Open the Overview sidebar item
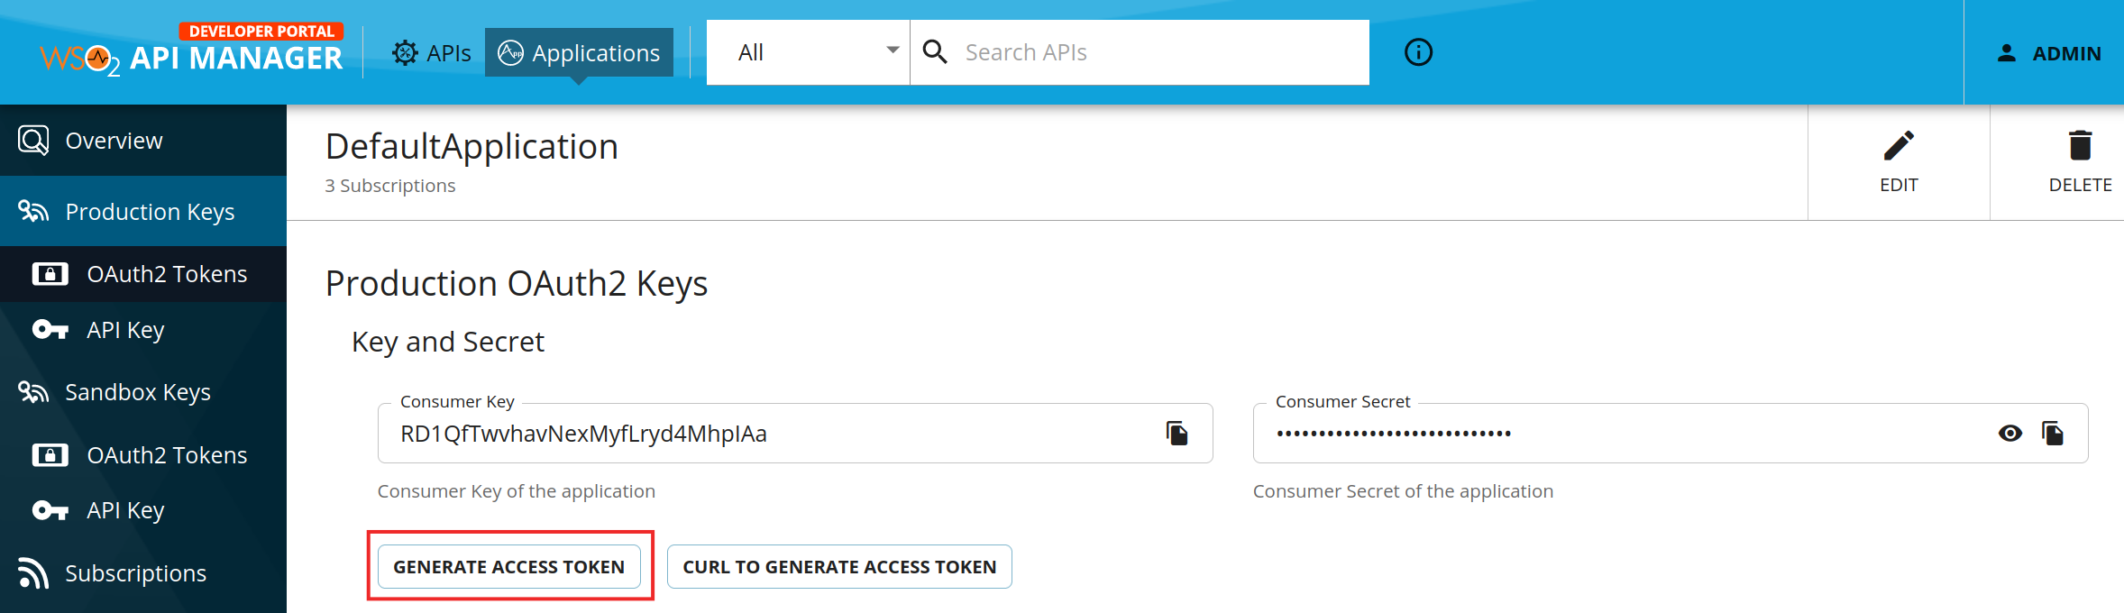 click(x=143, y=141)
